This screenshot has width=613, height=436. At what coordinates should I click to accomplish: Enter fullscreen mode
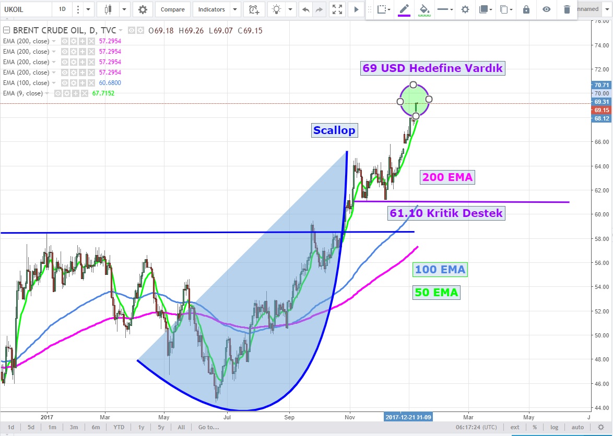(337, 9)
